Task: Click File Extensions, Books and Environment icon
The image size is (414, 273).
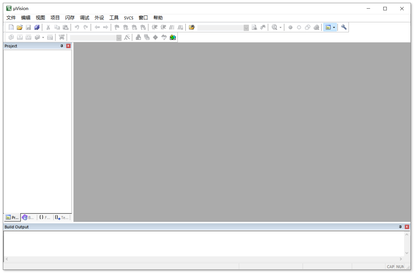Action: pyautogui.click(x=138, y=37)
